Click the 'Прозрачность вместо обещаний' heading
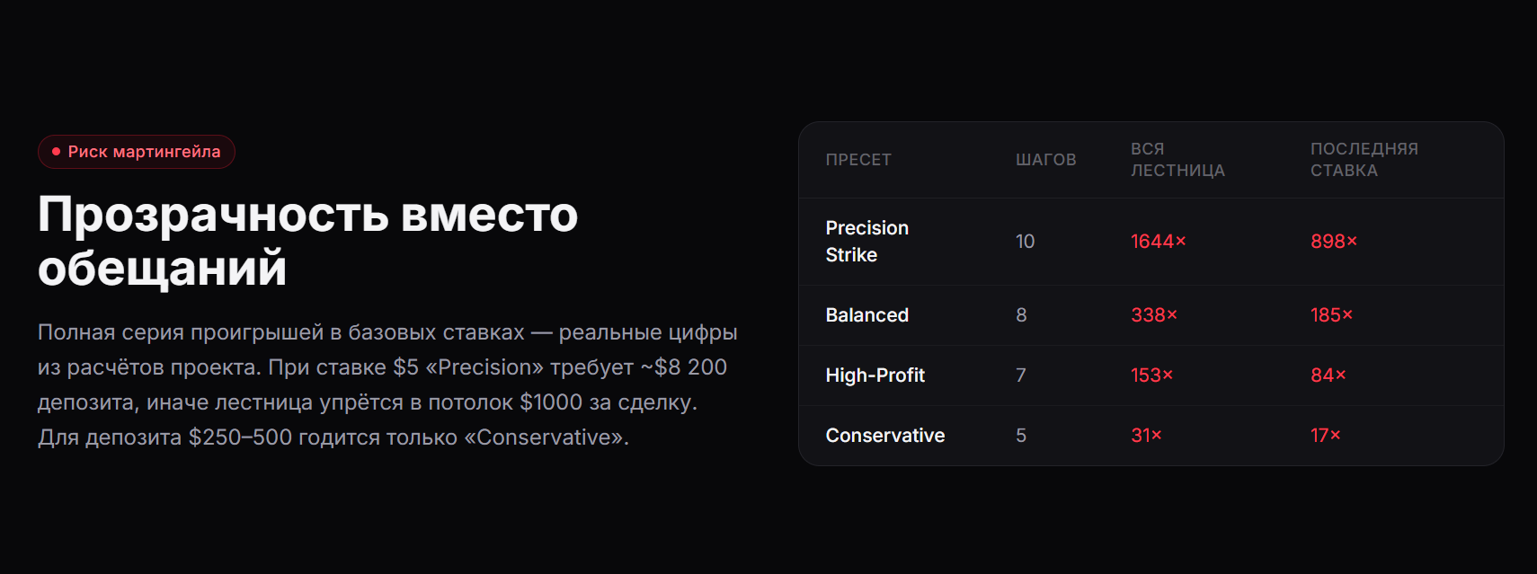Screen dimensions: 1537x574 click(307, 241)
